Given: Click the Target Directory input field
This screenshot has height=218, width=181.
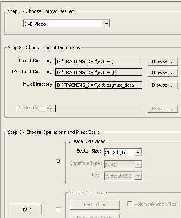Looking at the screenshot, I should coord(99,61).
